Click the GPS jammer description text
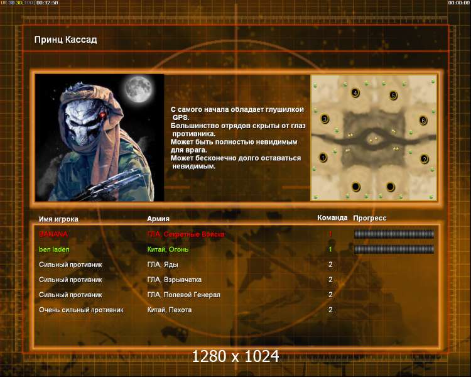The image size is (471, 377). [x=237, y=113]
